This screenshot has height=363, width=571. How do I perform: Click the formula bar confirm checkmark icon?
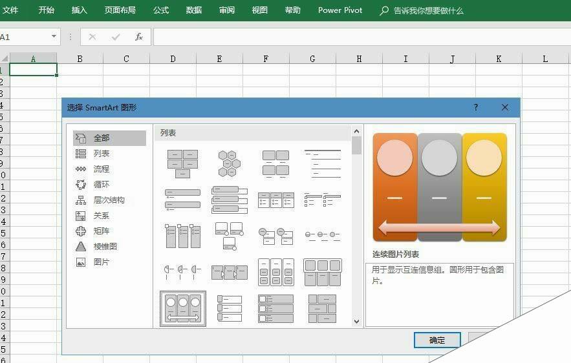116,37
